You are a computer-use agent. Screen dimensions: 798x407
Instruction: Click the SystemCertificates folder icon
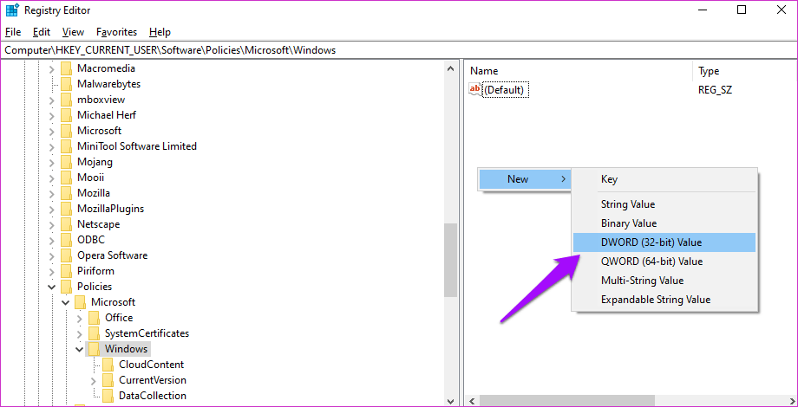pos(95,334)
